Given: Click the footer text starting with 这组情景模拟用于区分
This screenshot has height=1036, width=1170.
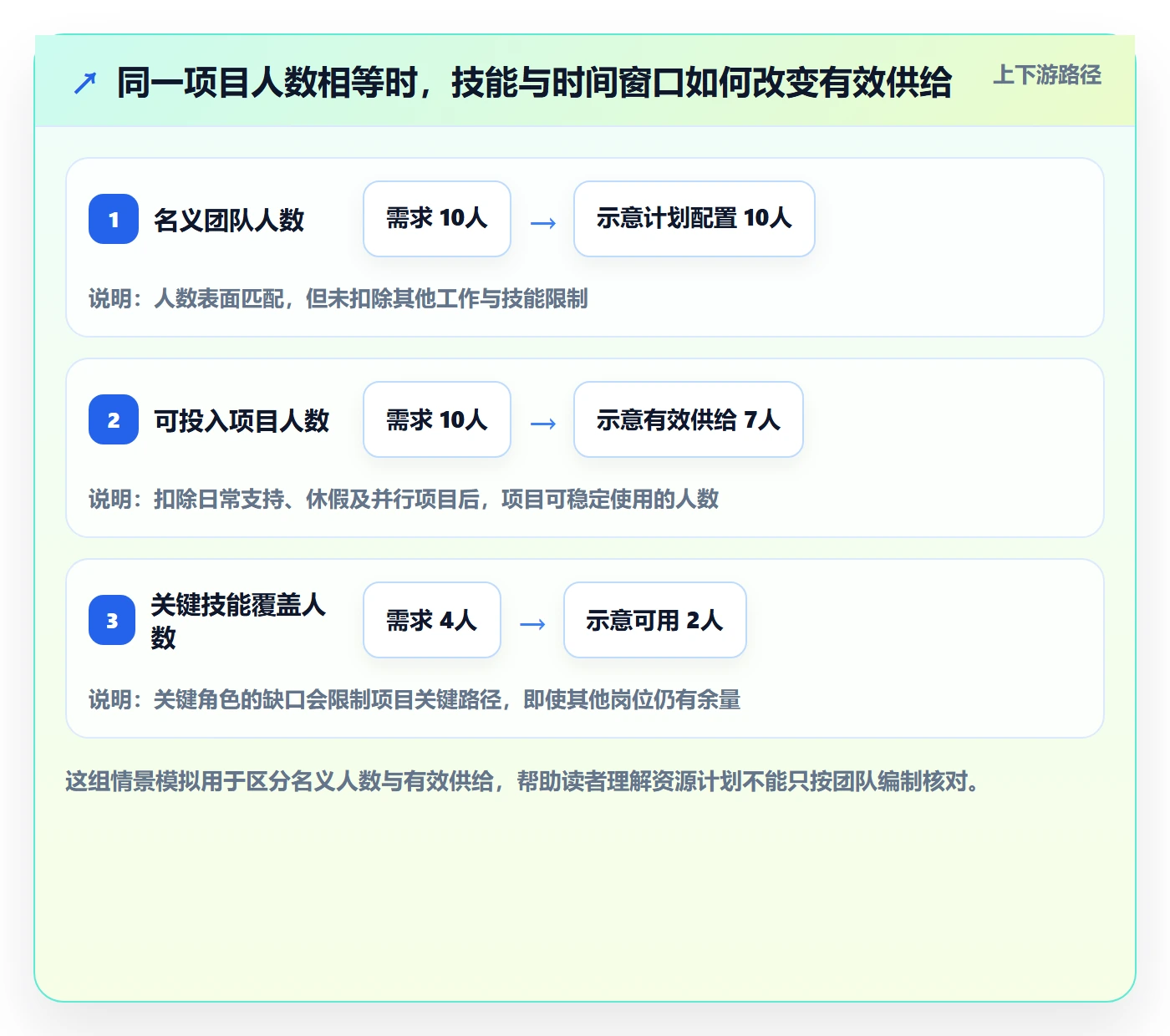Looking at the screenshot, I should [x=523, y=781].
